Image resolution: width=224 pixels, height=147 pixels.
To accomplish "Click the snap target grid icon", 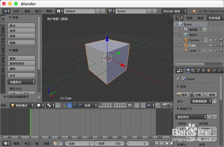I will 158,106.
